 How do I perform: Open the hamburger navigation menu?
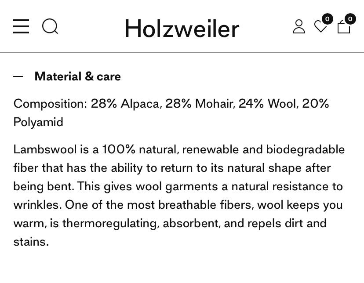21,26
